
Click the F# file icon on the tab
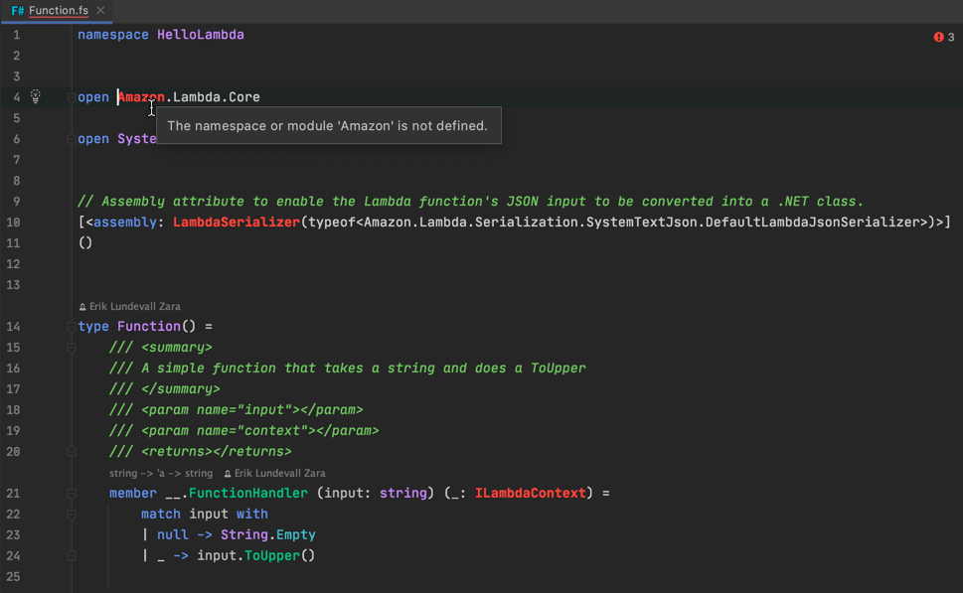coord(17,11)
